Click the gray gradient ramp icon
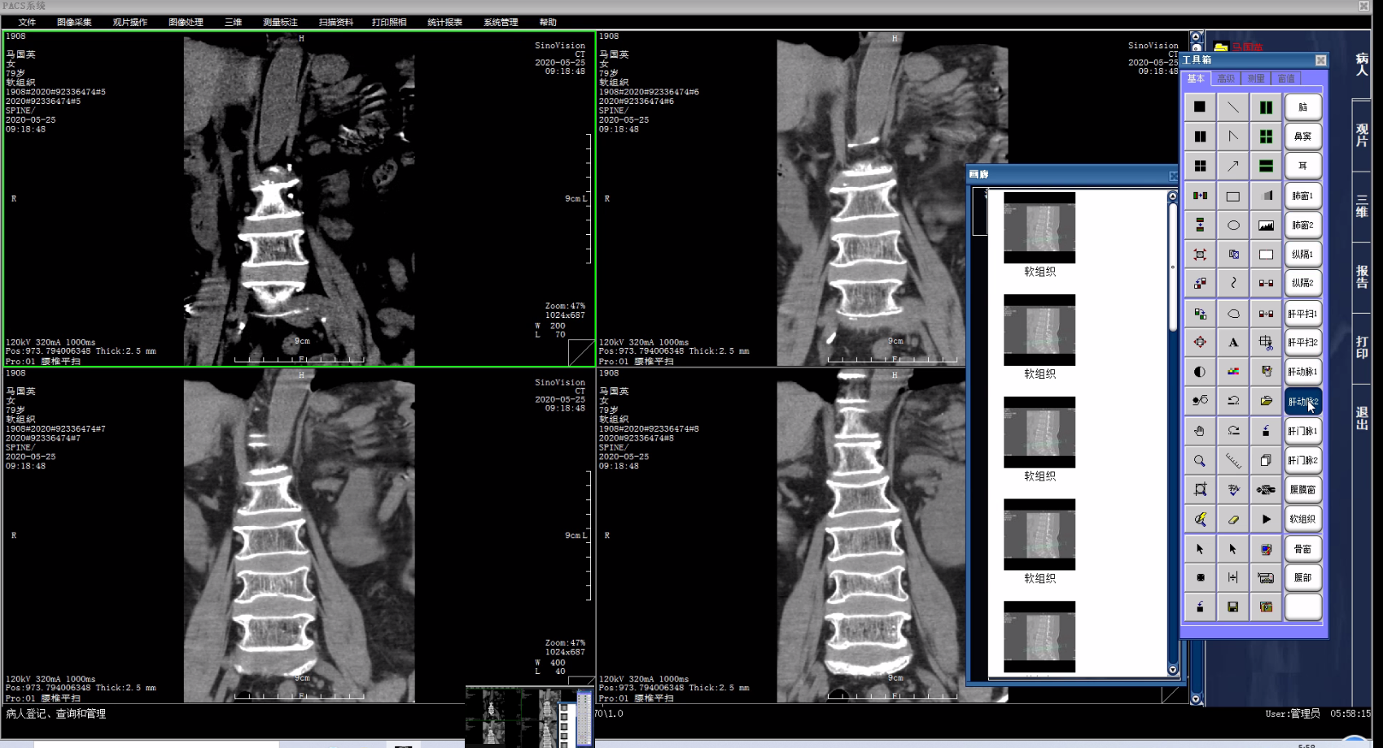The height and width of the screenshot is (748, 1383). [1266, 196]
